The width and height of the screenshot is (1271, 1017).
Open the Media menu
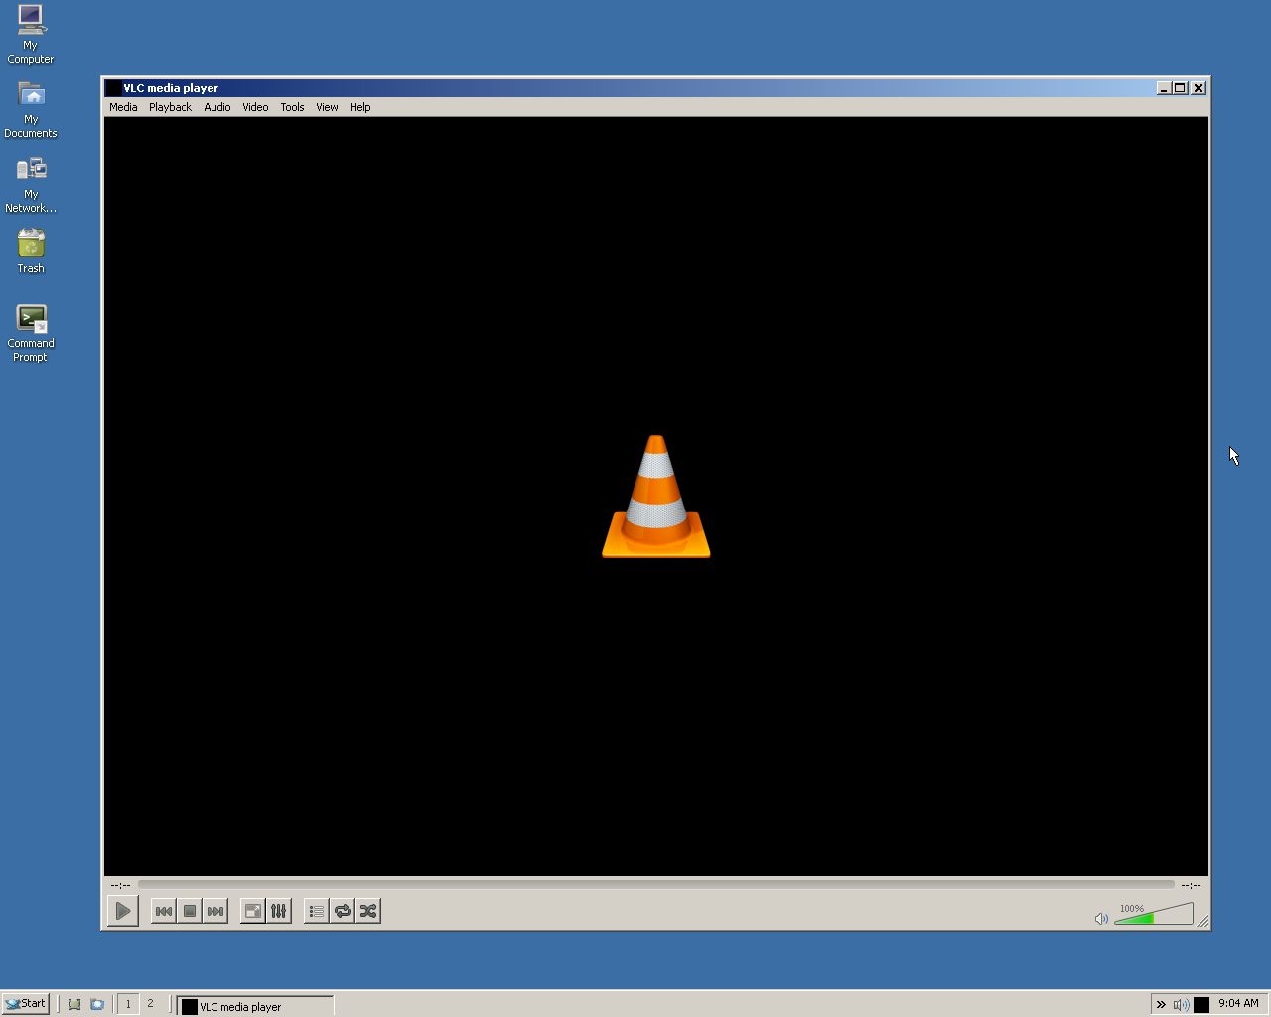pos(123,107)
